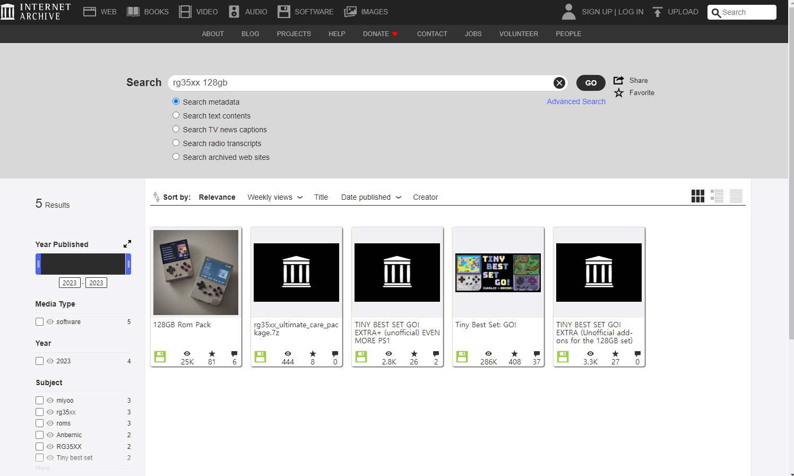This screenshot has height=476, width=794.
Task: Sort results by Title
Action: tap(321, 197)
